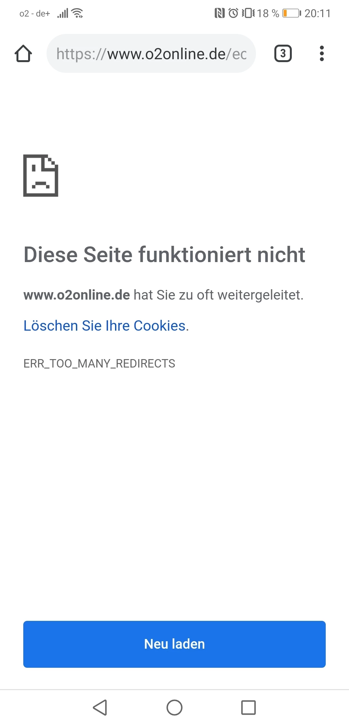349x726 pixels.
Task: Tap the Wi-Fi status icon
Action: click(x=78, y=13)
